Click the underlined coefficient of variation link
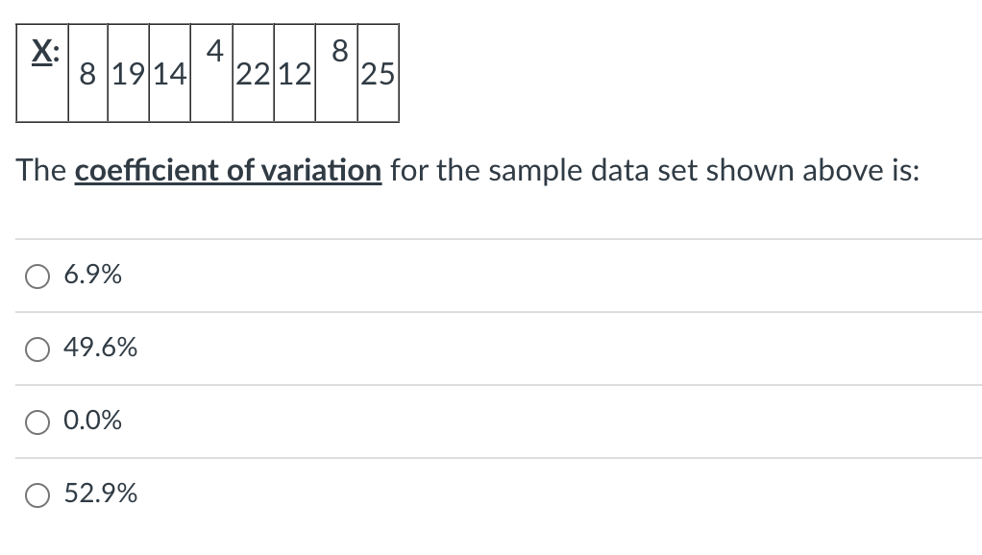 pyautogui.click(x=228, y=170)
